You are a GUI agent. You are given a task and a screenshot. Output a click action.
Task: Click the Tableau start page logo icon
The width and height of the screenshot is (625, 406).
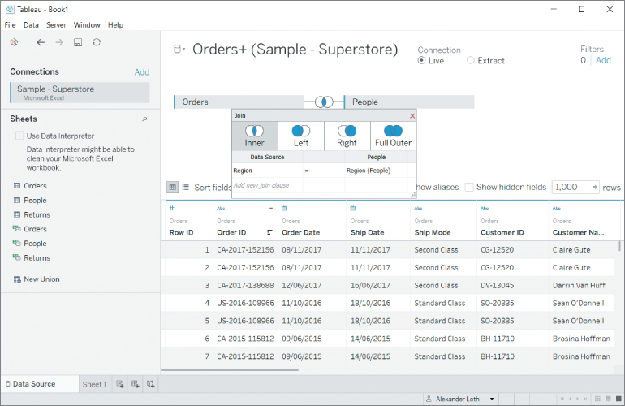coord(14,42)
